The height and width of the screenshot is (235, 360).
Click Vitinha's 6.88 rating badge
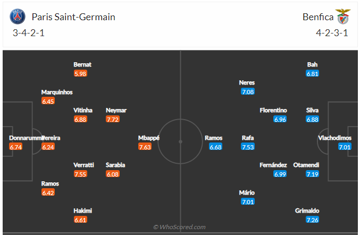80,119
